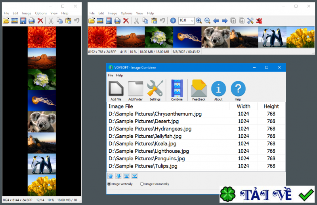Click the red mascot icon in top-right viewer
317x205 pixels.
pyautogui.click(x=259, y=21)
